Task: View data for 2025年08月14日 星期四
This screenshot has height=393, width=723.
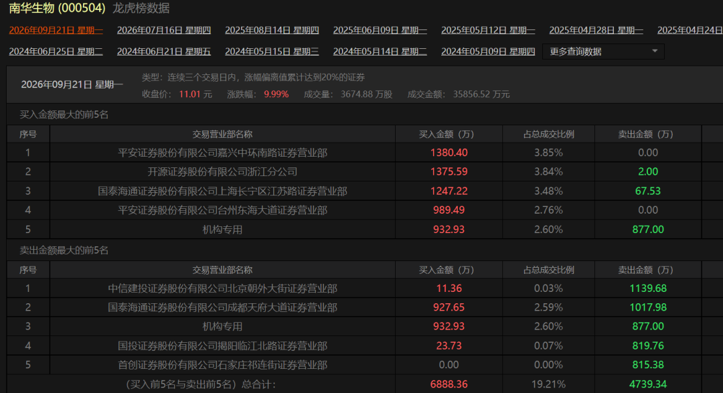Action: 272,30
